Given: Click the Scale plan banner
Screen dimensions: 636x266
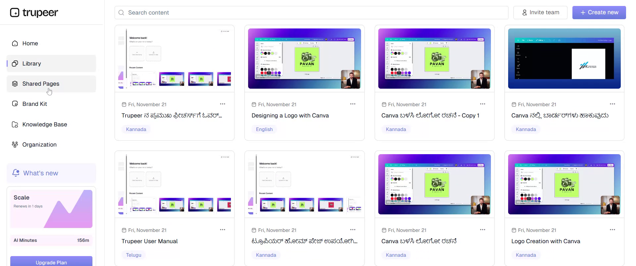Looking at the screenshot, I should [x=51, y=209].
